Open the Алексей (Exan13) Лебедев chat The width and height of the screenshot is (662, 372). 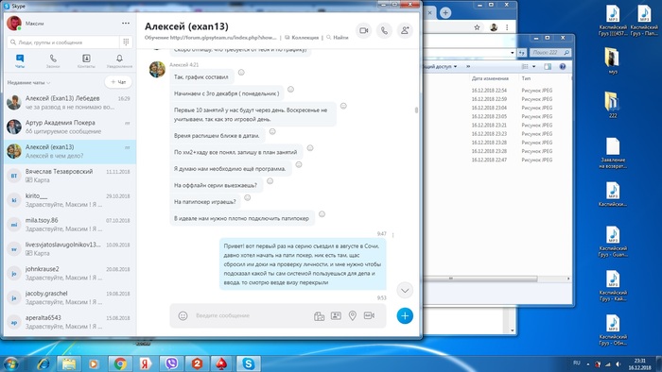click(x=70, y=102)
